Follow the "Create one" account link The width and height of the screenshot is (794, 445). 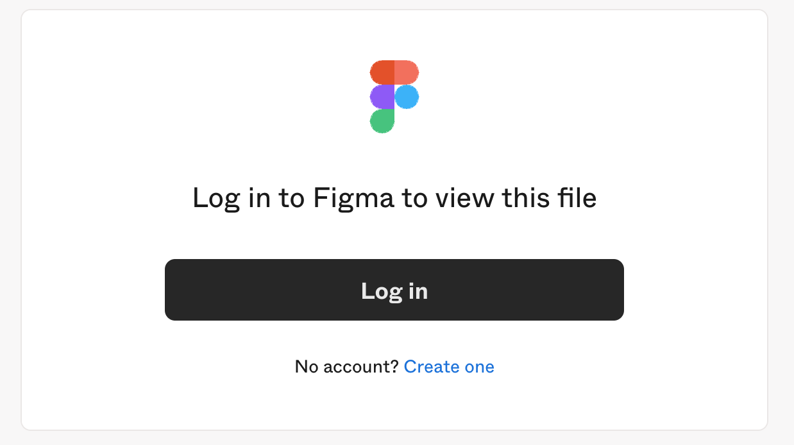point(449,367)
